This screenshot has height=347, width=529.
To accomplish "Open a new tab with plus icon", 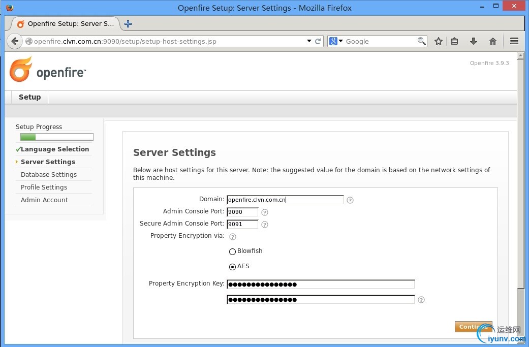I will [128, 23].
